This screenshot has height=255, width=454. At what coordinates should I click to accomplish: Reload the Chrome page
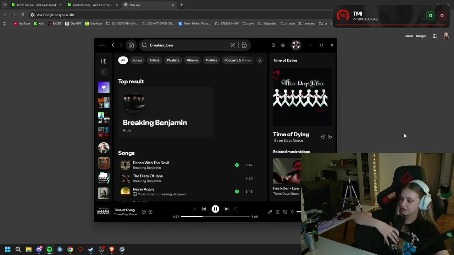pos(22,15)
